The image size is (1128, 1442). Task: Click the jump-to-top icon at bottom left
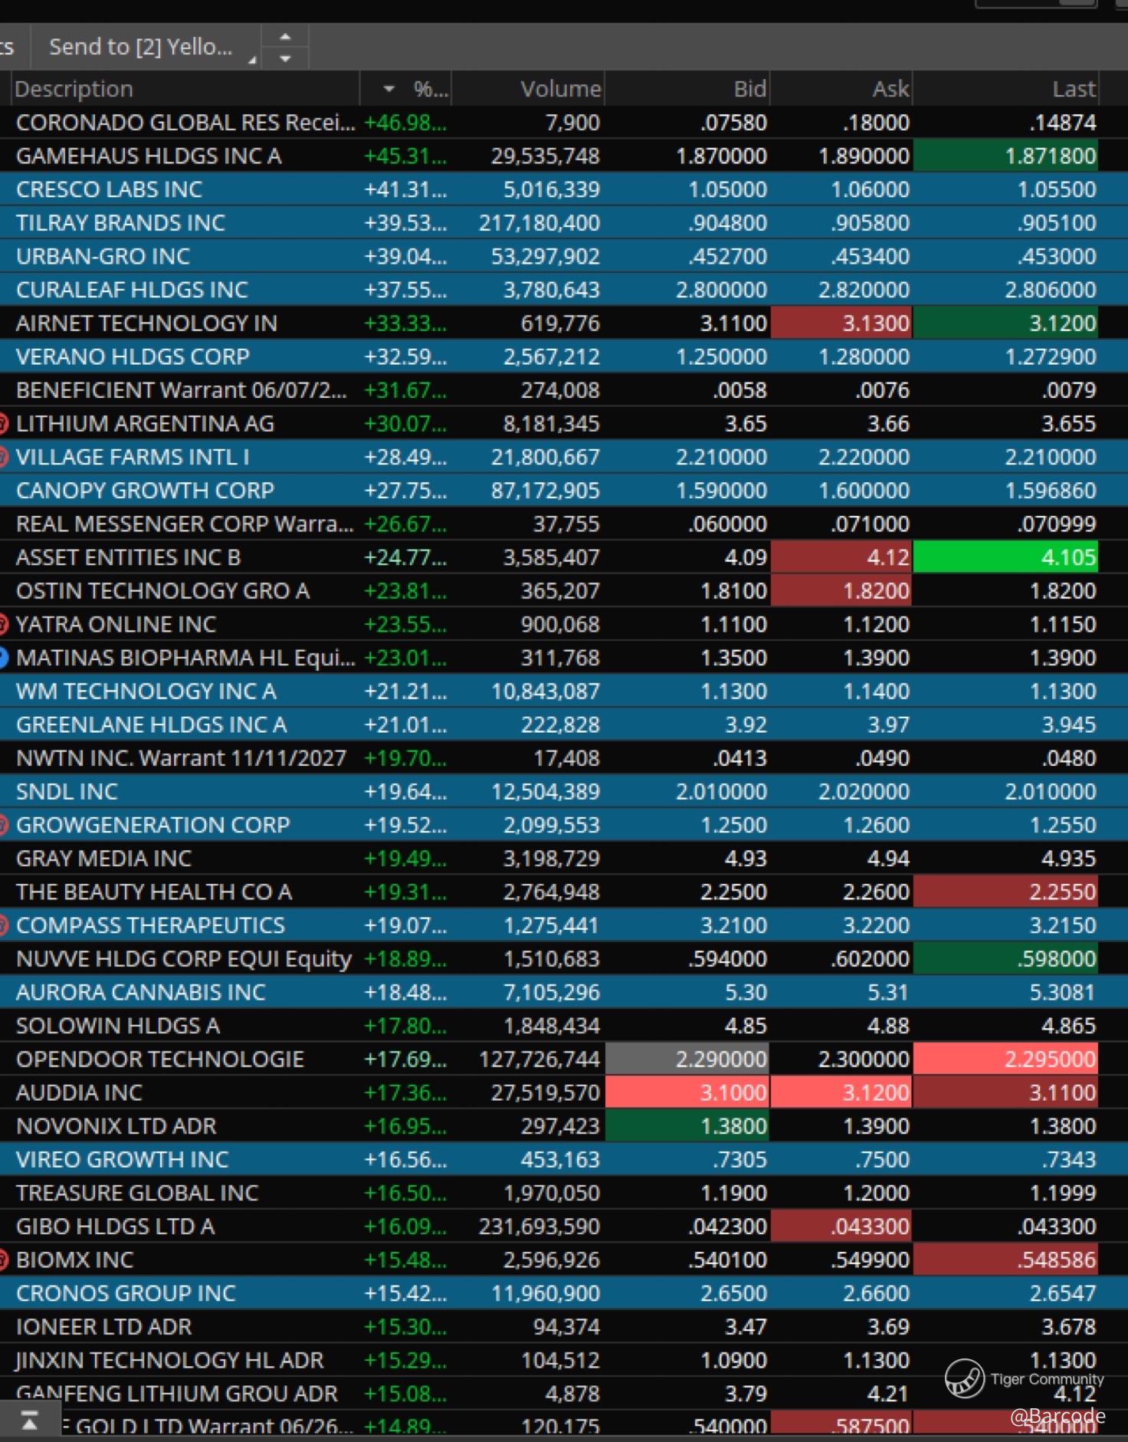[x=29, y=1421]
